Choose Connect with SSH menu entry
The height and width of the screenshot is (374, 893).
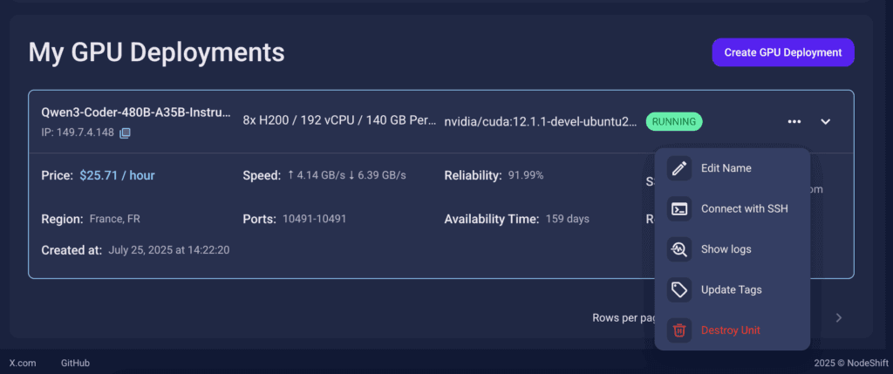point(745,209)
